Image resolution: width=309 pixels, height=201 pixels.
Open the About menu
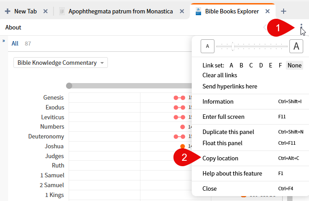(x=13, y=28)
